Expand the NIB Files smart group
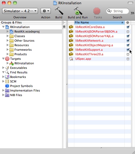 tap(3, 95)
